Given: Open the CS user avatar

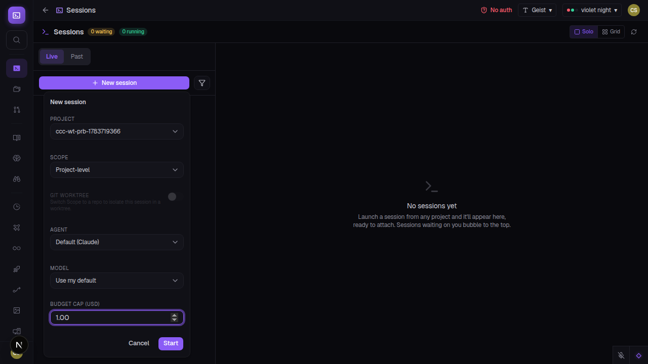Looking at the screenshot, I should pos(634,10).
